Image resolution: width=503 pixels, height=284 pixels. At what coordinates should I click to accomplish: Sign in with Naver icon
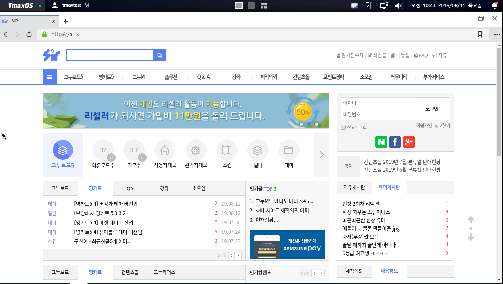[x=381, y=142]
